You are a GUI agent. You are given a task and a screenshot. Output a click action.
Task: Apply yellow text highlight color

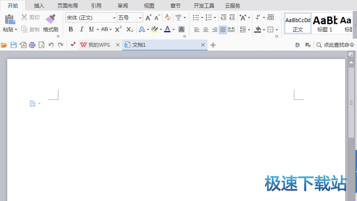click(155, 29)
